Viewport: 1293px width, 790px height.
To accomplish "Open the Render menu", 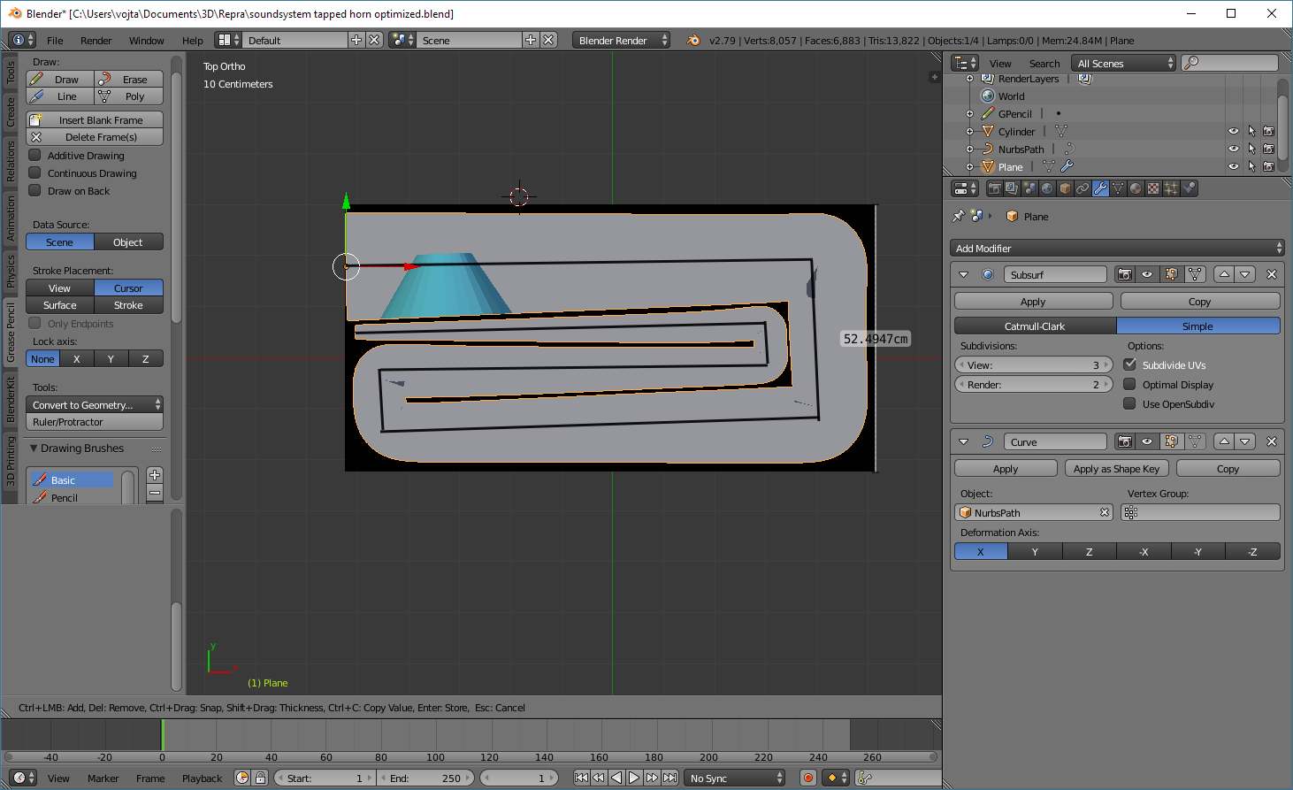I will (x=96, y=40).
